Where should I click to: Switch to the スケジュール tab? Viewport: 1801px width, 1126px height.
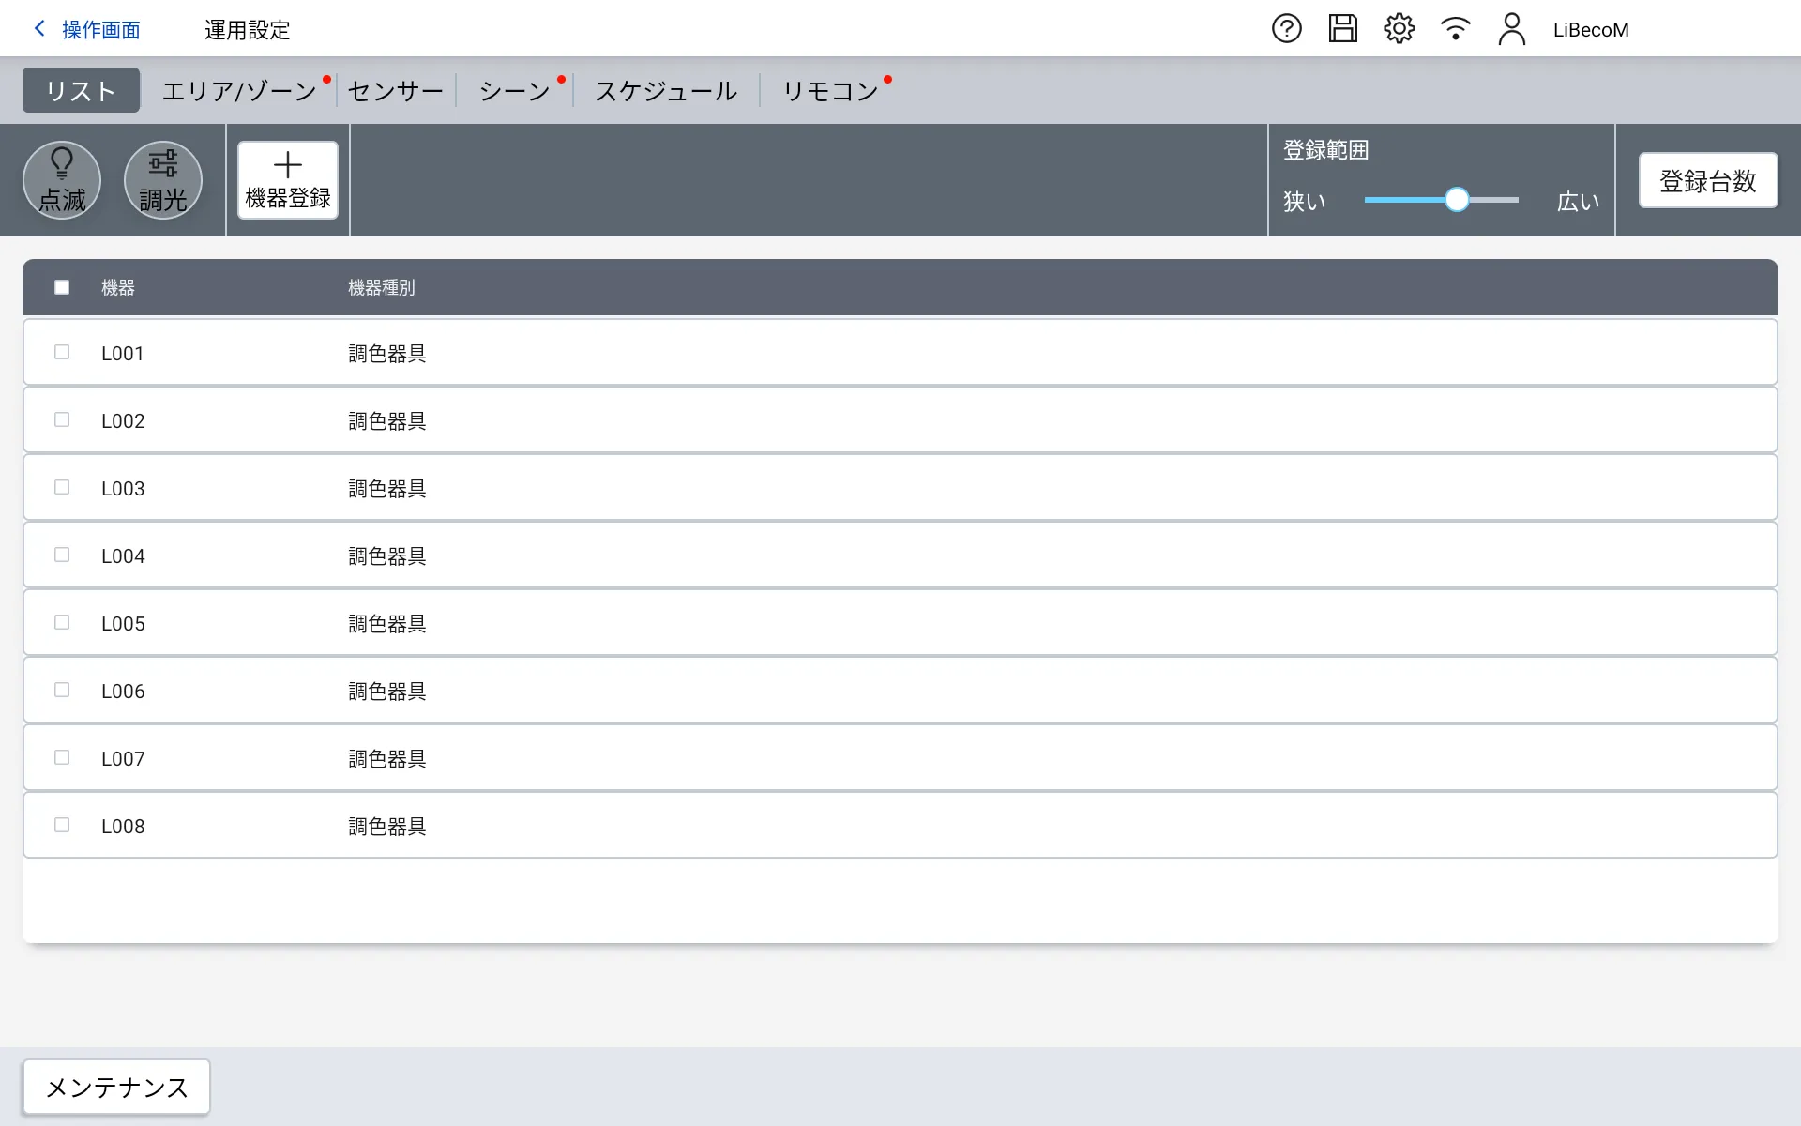pyautogui.click(x=666, y=91)
